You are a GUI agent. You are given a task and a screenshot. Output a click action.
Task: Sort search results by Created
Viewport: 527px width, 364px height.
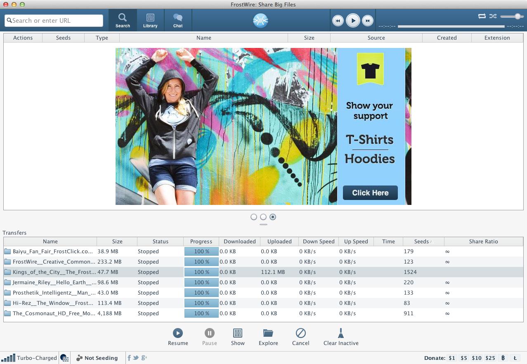pos(447,38)
